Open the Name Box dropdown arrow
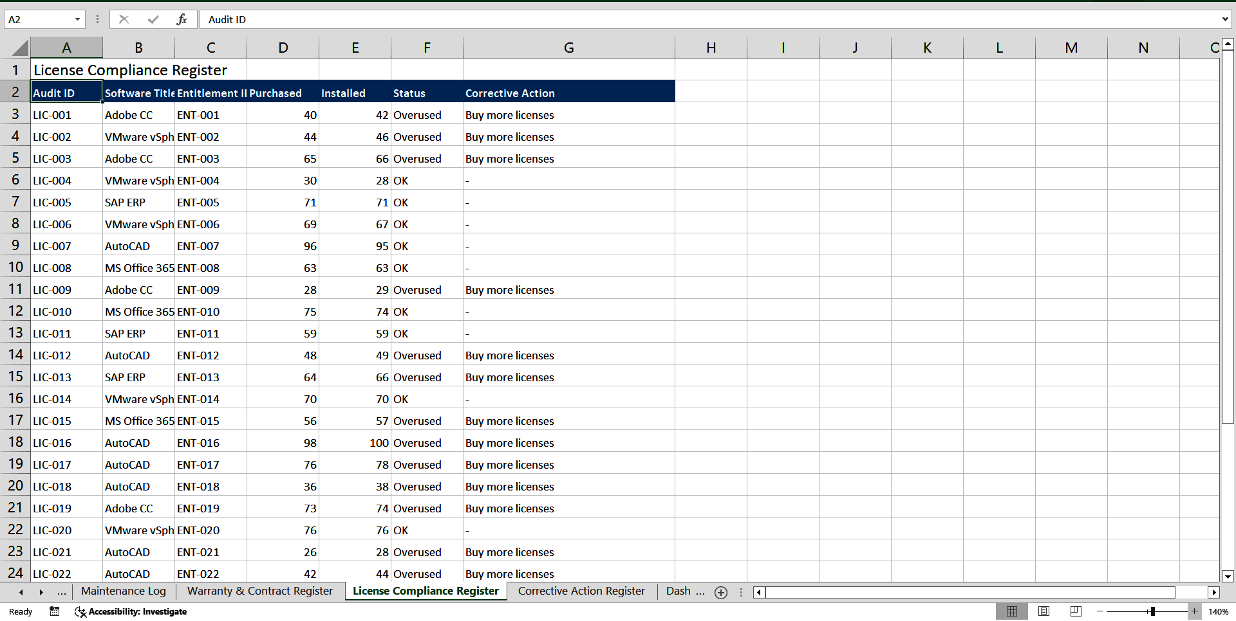1236x621 pixels. 77,19
